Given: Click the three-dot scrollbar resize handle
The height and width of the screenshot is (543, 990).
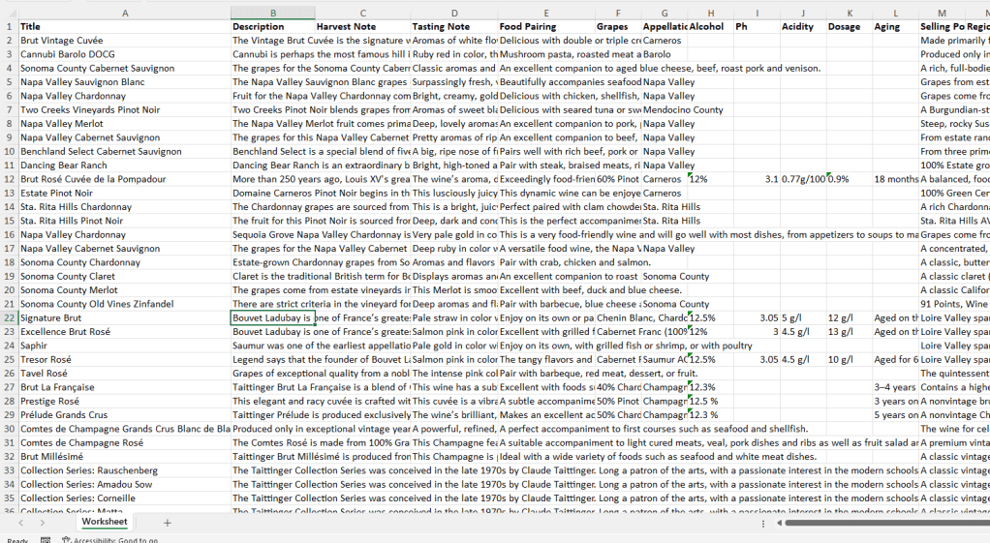Looking at the screenshot, I should pos(764,523).
